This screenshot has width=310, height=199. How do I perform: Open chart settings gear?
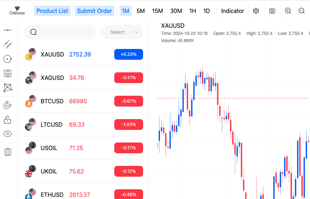(x=256, y=11)
